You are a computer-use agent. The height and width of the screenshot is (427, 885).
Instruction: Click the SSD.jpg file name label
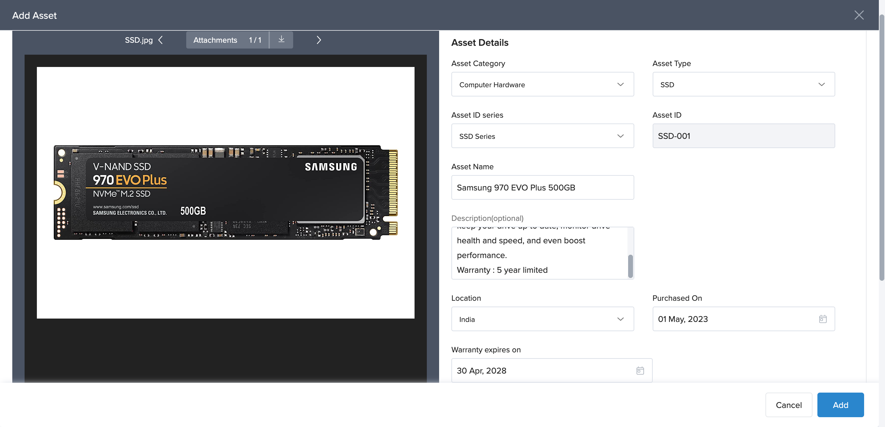[x=139, y=40]
